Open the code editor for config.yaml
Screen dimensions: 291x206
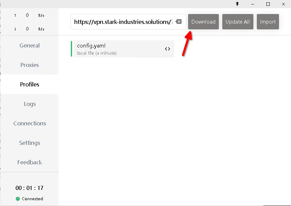tap(168, 49)
